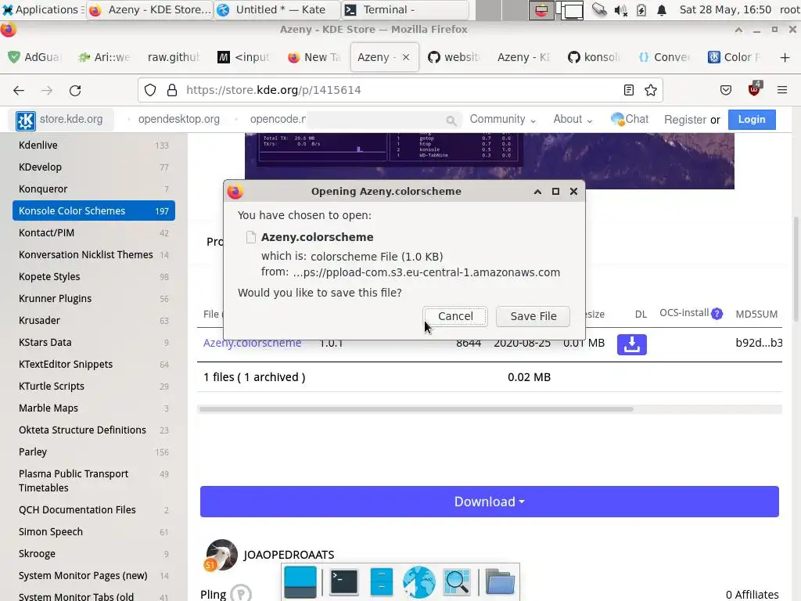Select Krunner Plugins category
Viewport: 801px width, 601px height.
pyautogui.click(x=94, y=298)
